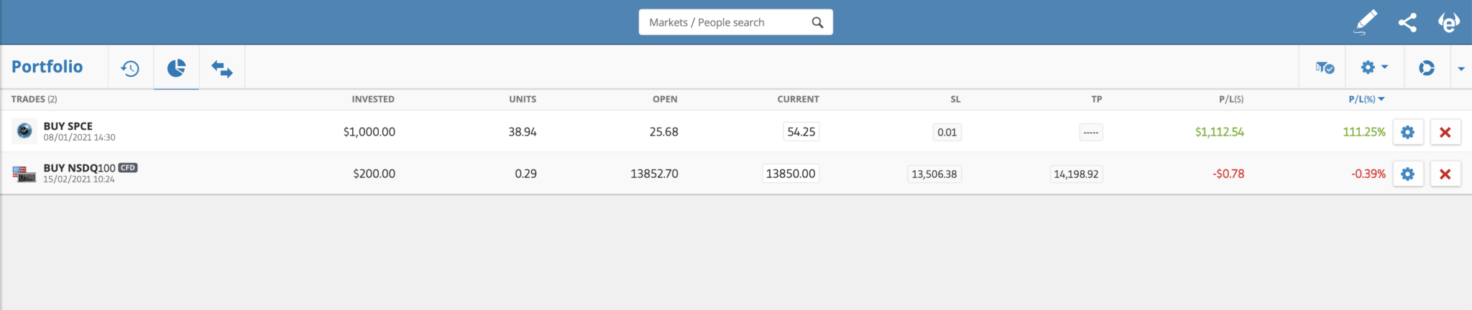This screenshot has width=1472, height=310.
Task: Sort by P/L($) column header
Action: (1231, 99)
